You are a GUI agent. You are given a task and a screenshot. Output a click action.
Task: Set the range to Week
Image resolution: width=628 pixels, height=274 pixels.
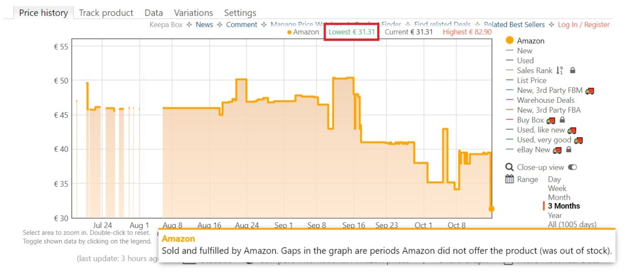pyautogui.click(x=557, y=188)
